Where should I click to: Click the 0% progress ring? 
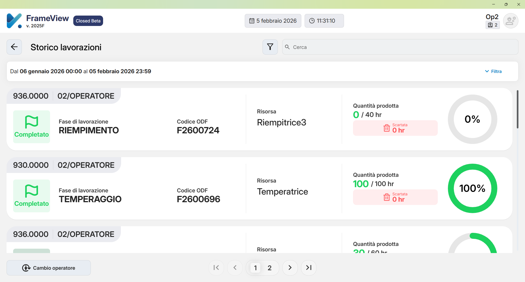(x=472, y=119)
